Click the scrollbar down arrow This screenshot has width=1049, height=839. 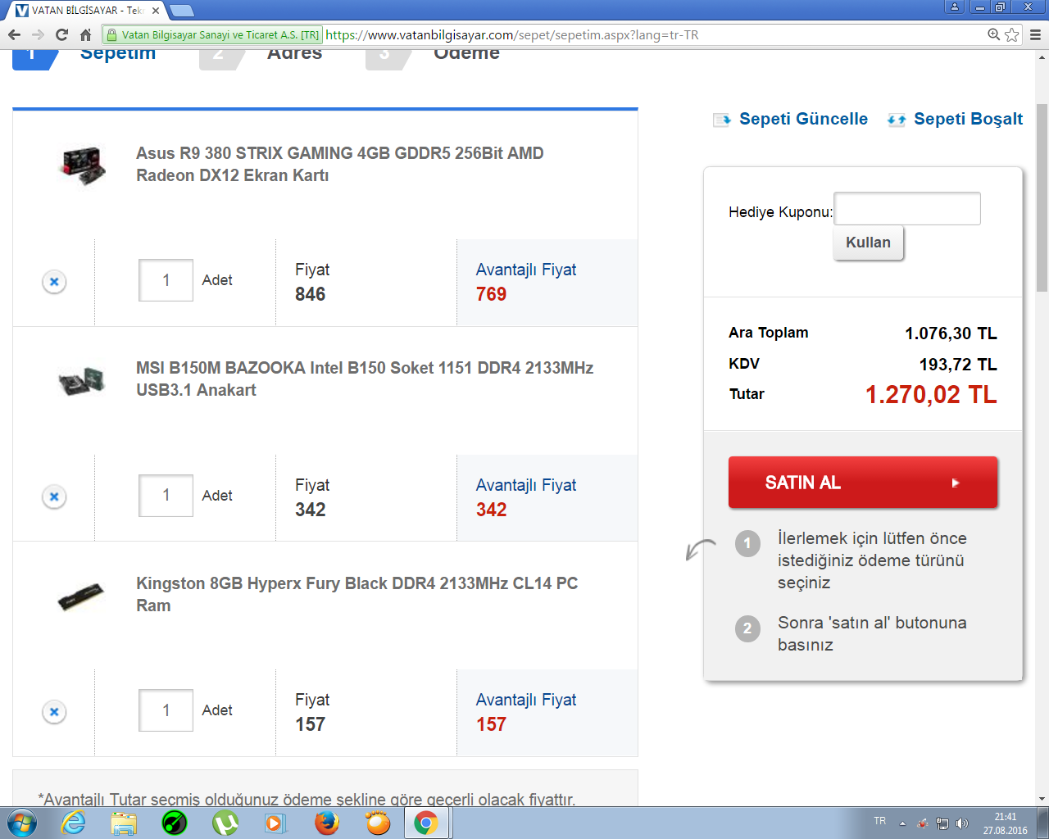tap(1042, 799)
